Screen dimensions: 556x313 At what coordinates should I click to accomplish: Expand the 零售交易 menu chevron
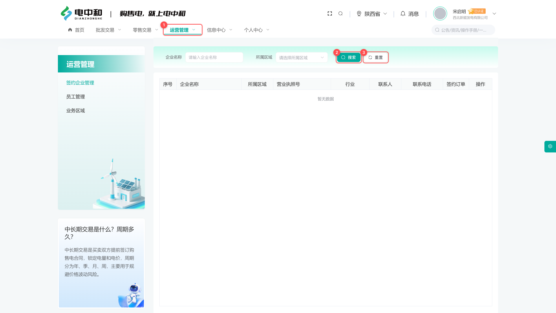[157, 30]
